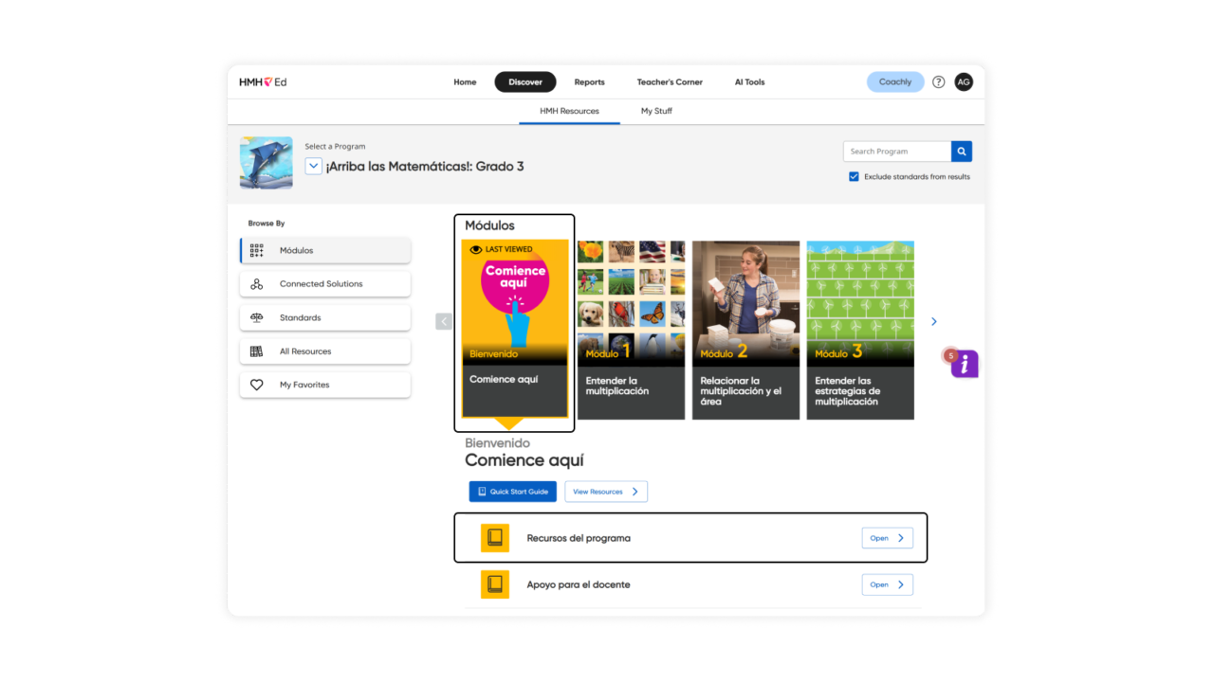The width and height of the screenshot is (1214, 682).
Task: Show next modules with right carousel arrow
Action: (934, 322)
